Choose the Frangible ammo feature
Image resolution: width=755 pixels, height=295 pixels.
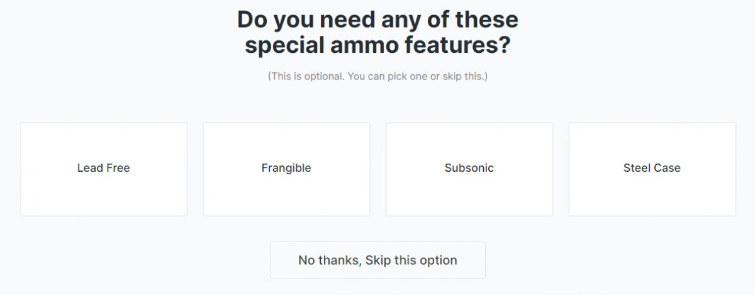coord(286,169)
